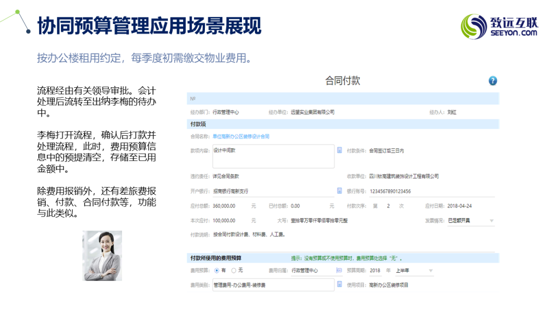Click the picker icon next to 费用类别

(x=339, y=285)
